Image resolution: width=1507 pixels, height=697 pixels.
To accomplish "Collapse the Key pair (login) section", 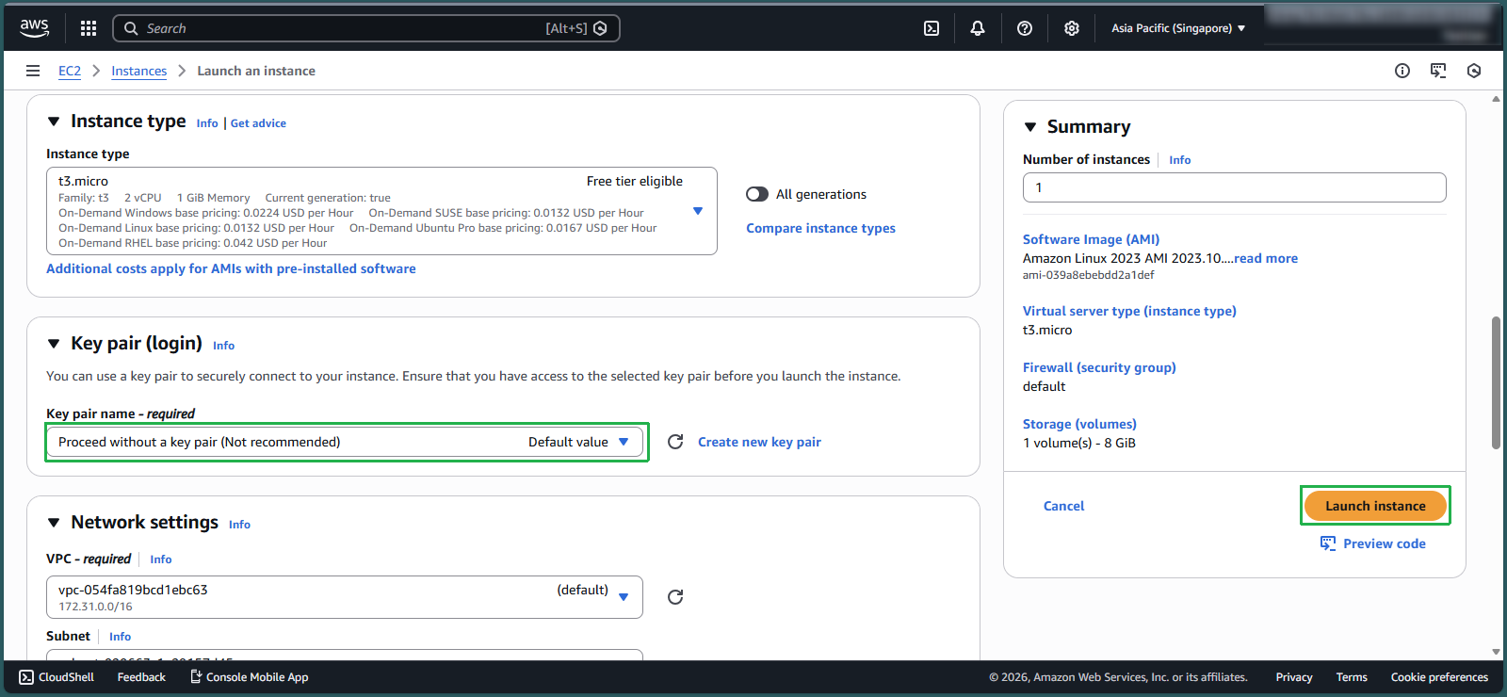I will pyautogui.click(x=54, y=344).
